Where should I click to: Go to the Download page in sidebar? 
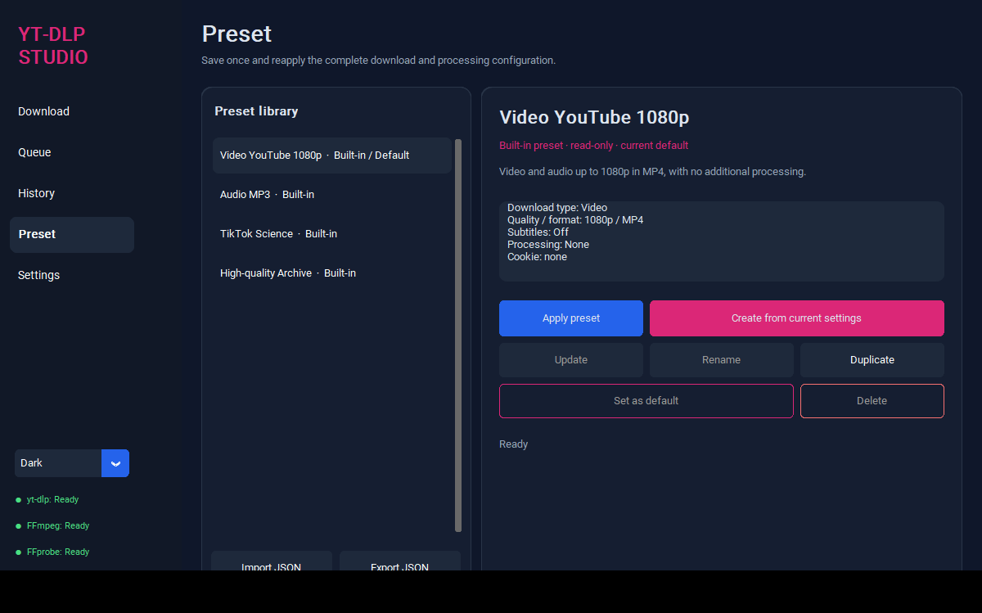(72, 111)
